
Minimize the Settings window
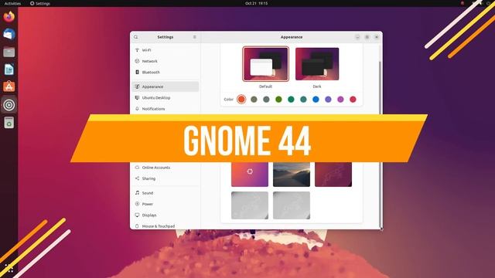[357, 37]
